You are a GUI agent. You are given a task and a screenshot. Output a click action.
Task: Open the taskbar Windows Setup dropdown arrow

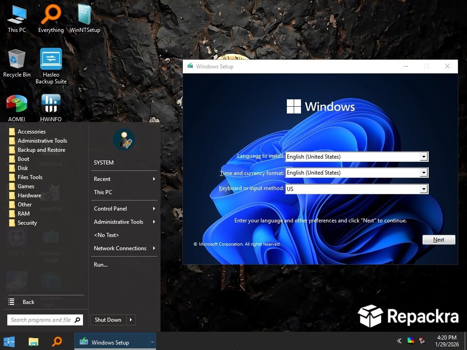tap(152, 342)
